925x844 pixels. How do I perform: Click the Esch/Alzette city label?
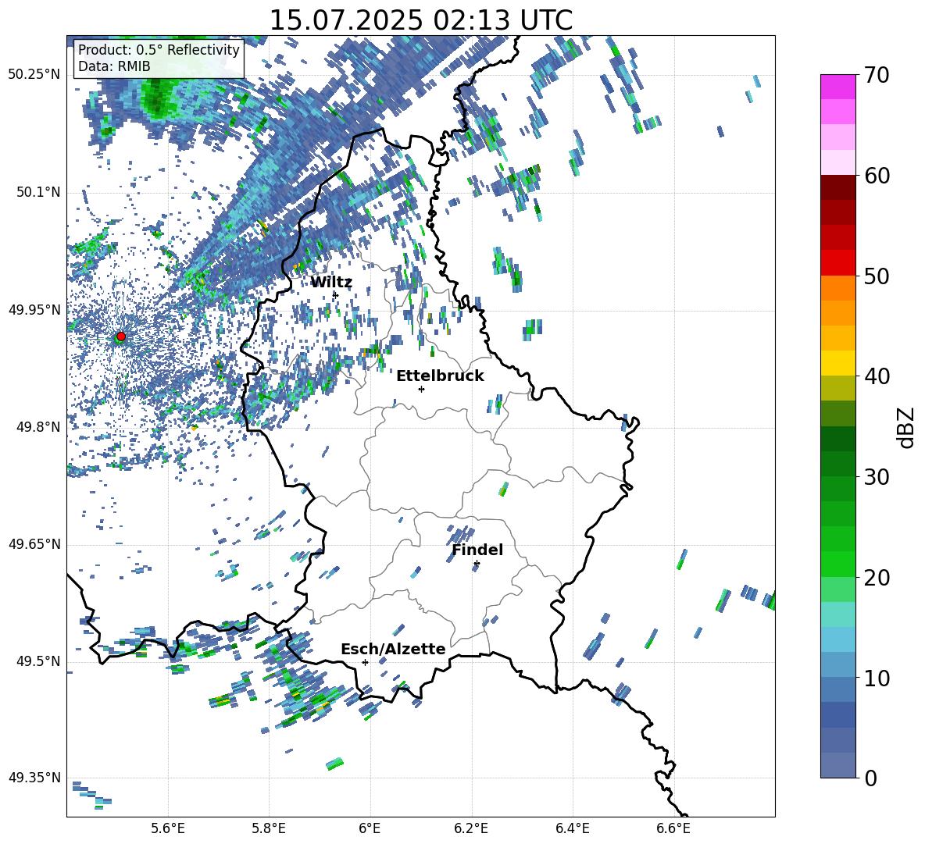point(393,649)
